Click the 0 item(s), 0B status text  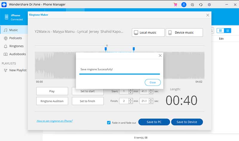tap(141, 138)
